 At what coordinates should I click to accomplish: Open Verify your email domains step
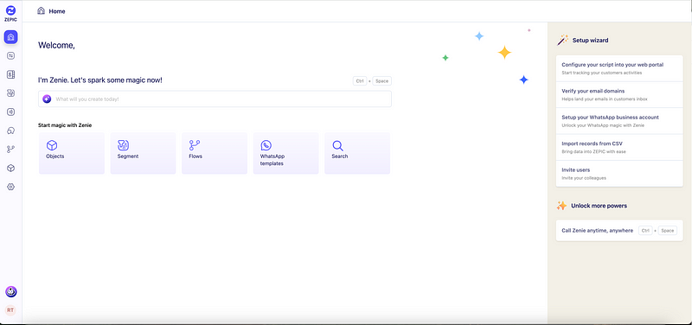click(x=619, y=95)
